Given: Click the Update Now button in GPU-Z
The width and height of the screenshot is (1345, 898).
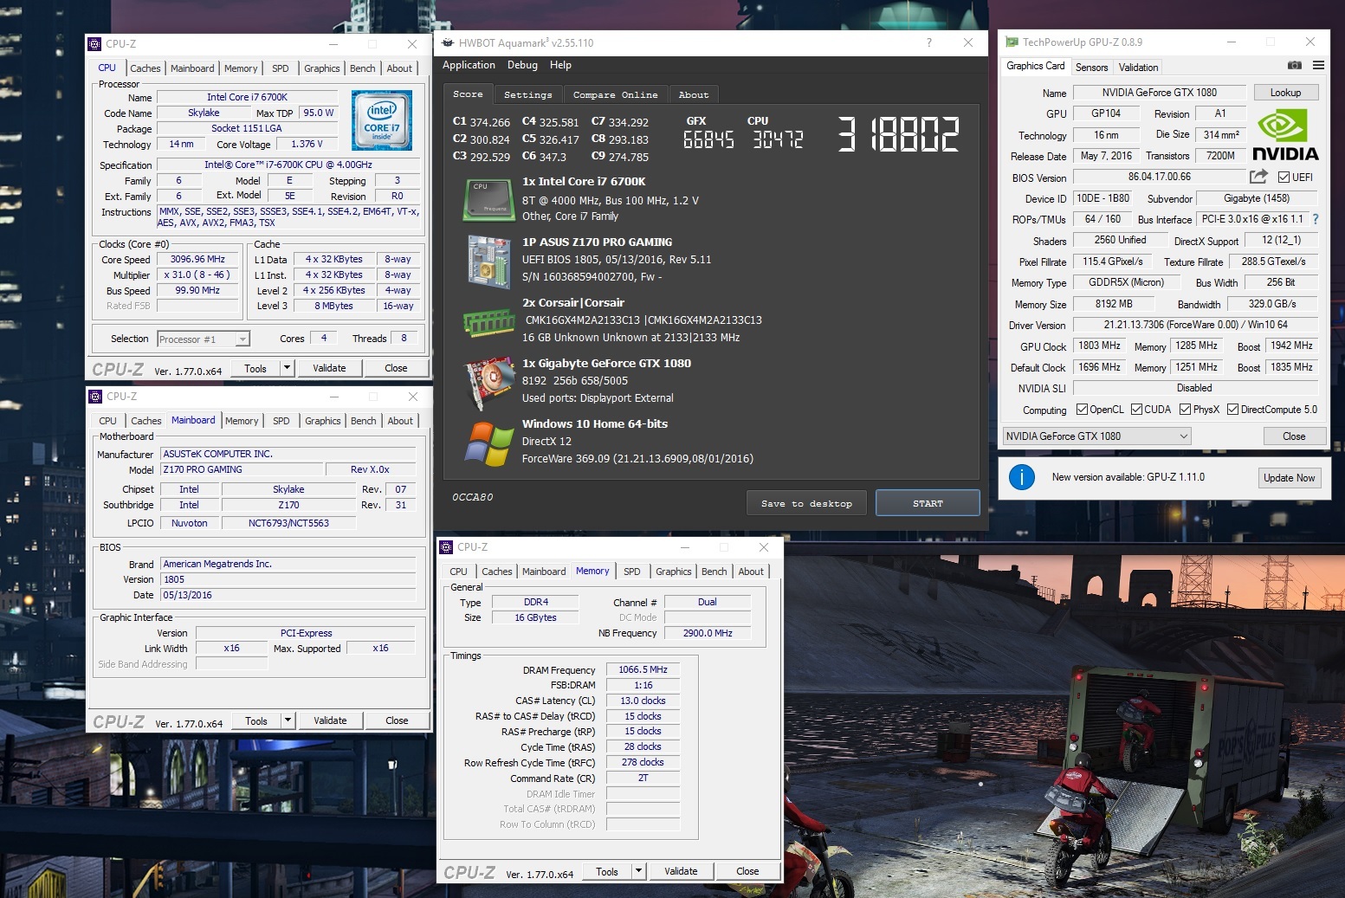Looking at the screenshot, I should pos(1289,477).
